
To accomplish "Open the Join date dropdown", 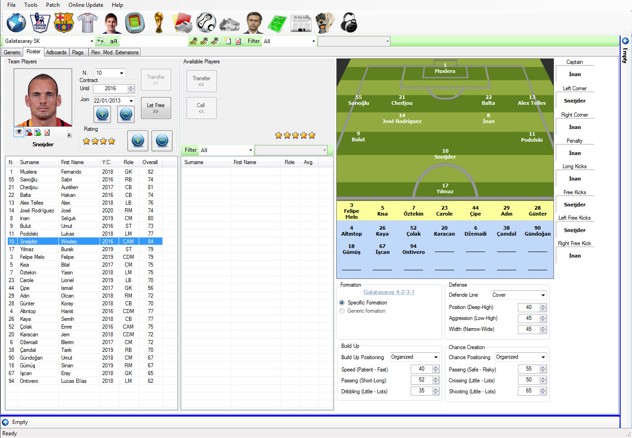I will pyautogui.click(x=131, y=101).
